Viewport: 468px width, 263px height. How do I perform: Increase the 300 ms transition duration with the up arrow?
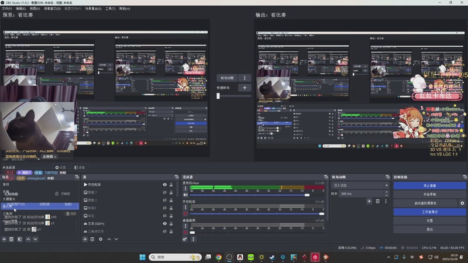click(x=387, y=192)
